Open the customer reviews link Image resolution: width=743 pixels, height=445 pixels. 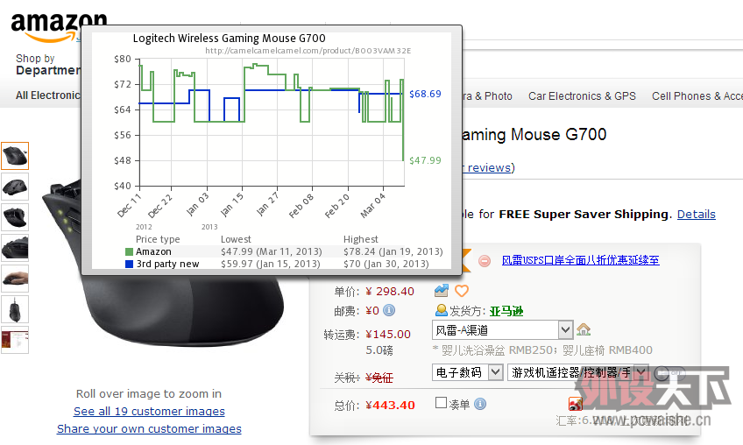click(x=487, y=168)
